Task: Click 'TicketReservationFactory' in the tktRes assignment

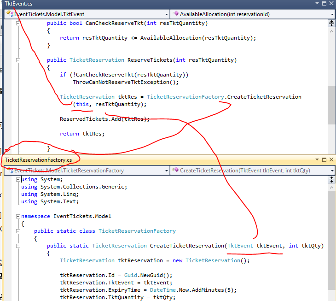Action: [185, 97]
